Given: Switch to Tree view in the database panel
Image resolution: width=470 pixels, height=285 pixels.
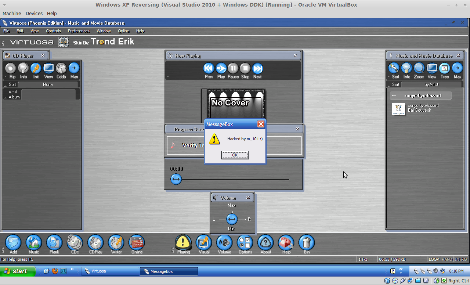Looking at the screenshot, I should [x=445, y=68].
